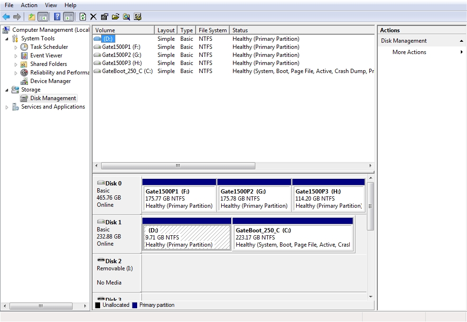This screenshot has width=467, height=322.
Task: Open More Actions in Actions pane
Action: 409,52
